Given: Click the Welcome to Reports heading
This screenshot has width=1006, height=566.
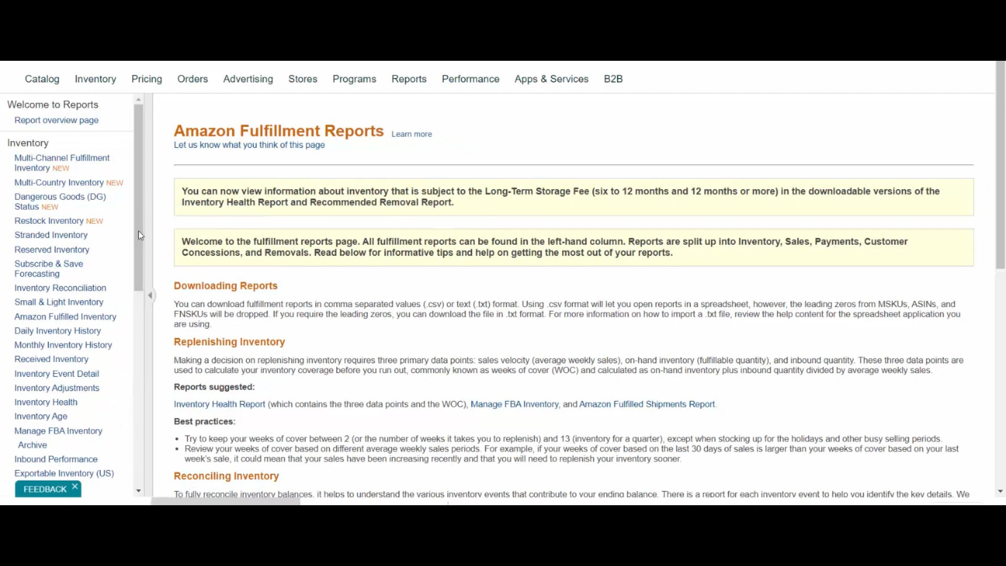Looking at the screenshot, I should pyautogui.click(x=53, y=105).
